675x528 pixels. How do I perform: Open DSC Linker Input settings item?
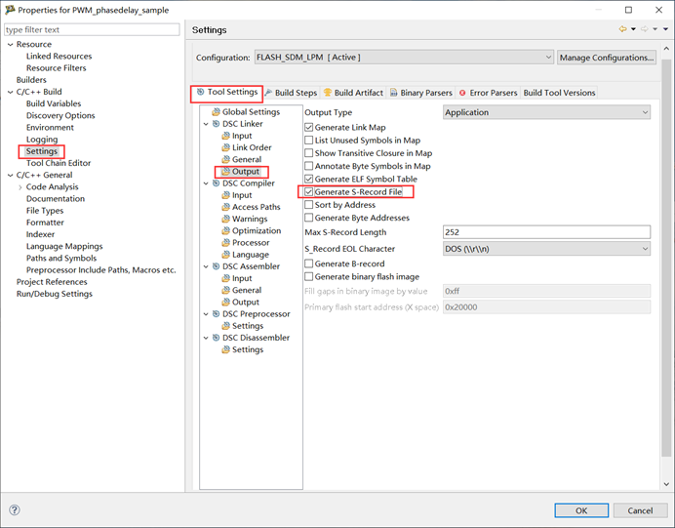[241, 137]
